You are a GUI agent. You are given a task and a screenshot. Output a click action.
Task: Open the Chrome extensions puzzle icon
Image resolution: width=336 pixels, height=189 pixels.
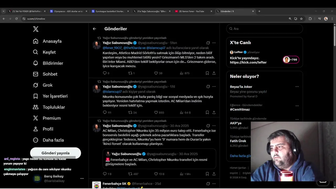pos(310,19)
